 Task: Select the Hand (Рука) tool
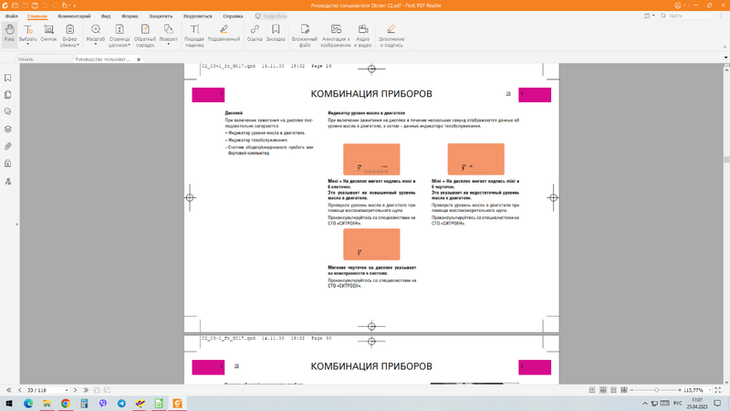[x=9, y=35]
